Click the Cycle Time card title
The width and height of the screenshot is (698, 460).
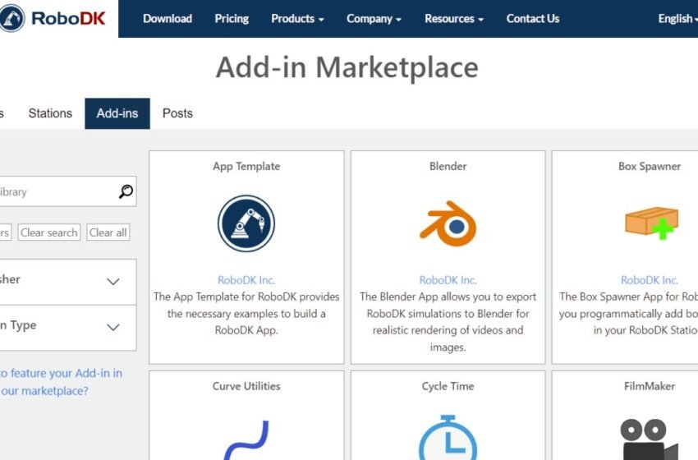coord(448,386)
